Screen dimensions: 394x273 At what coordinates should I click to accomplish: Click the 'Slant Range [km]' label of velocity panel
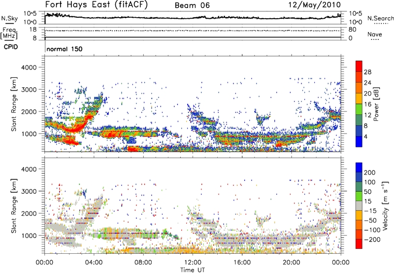tap(14, 205)
